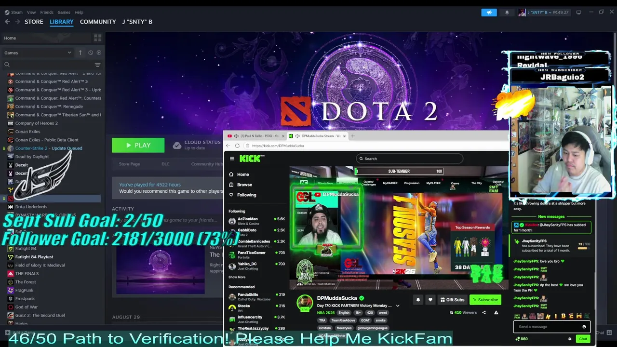Image resolution: width=617 pixels, height=347 pixels.
Task: Report stream with warning triangle icon
Action: (496, 312)
